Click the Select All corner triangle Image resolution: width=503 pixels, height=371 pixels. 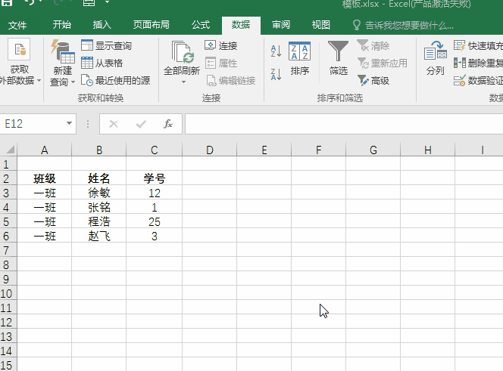click(9, 150)
